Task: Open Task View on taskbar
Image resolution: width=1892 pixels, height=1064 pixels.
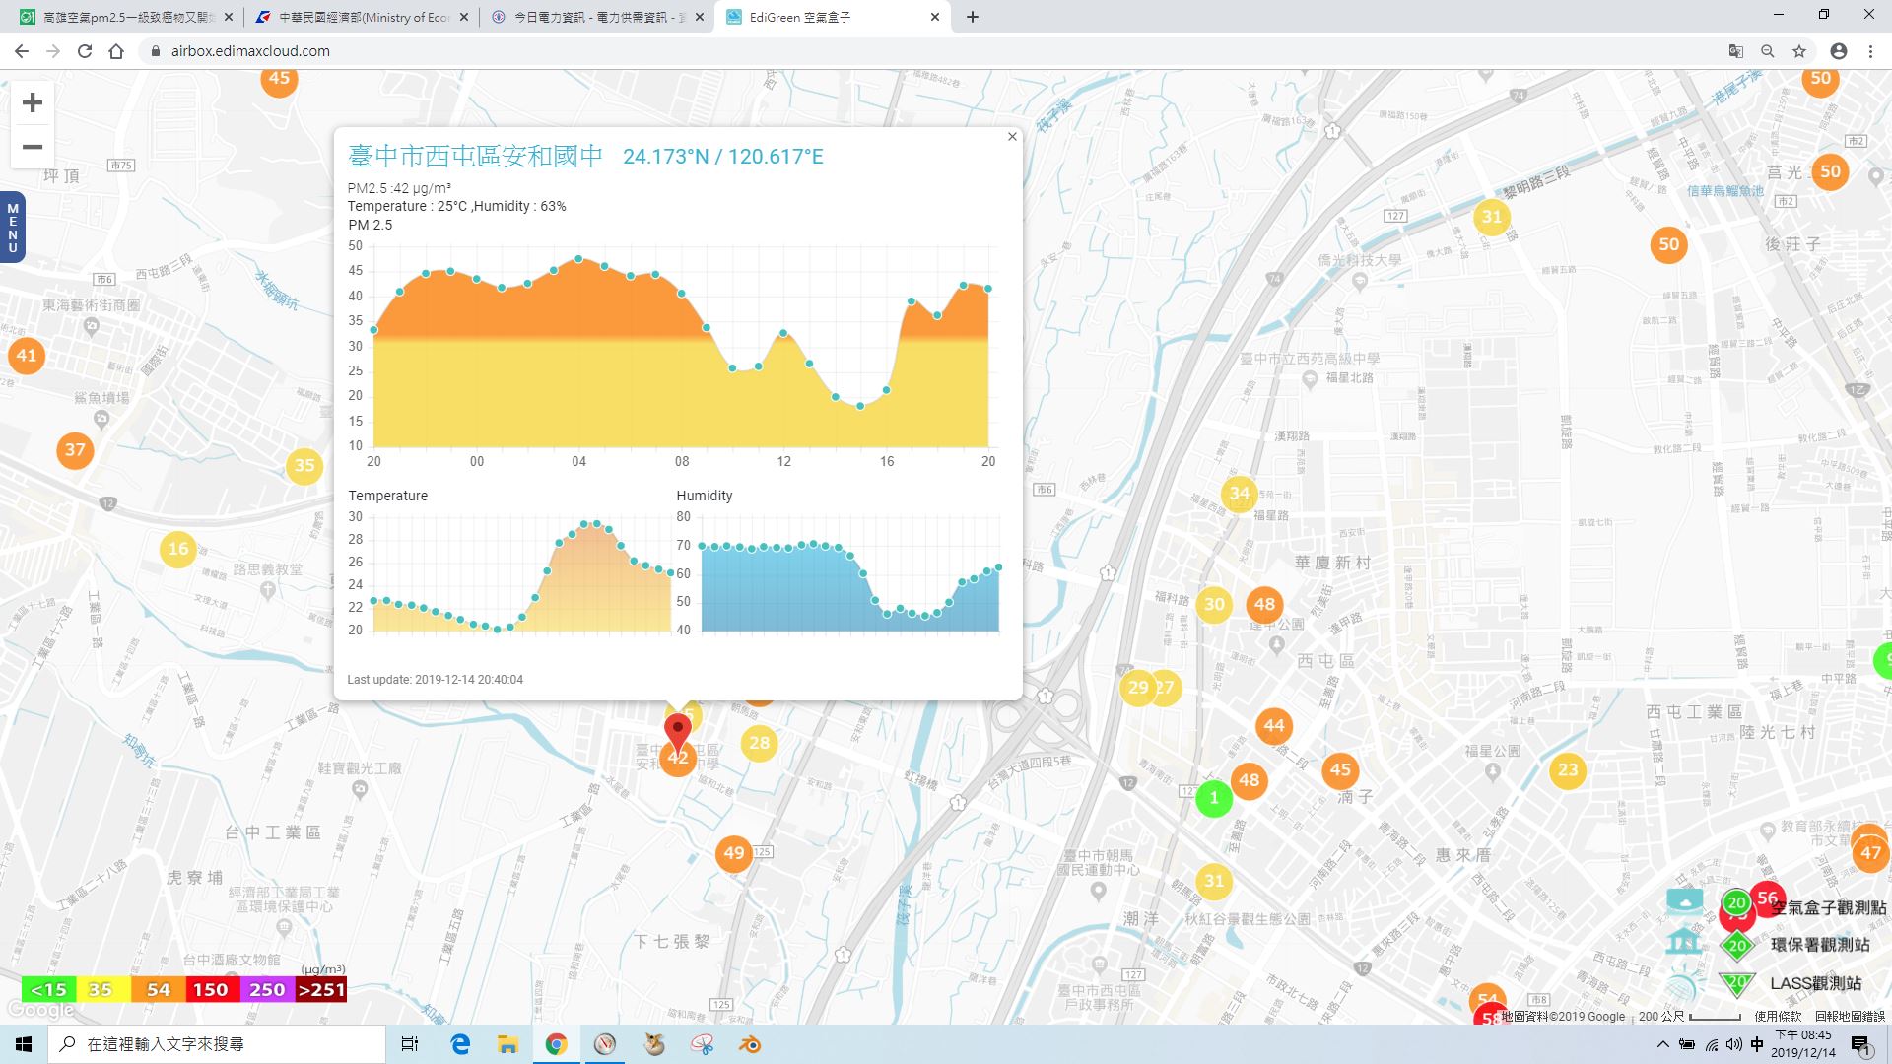Action: (410, 1044)
